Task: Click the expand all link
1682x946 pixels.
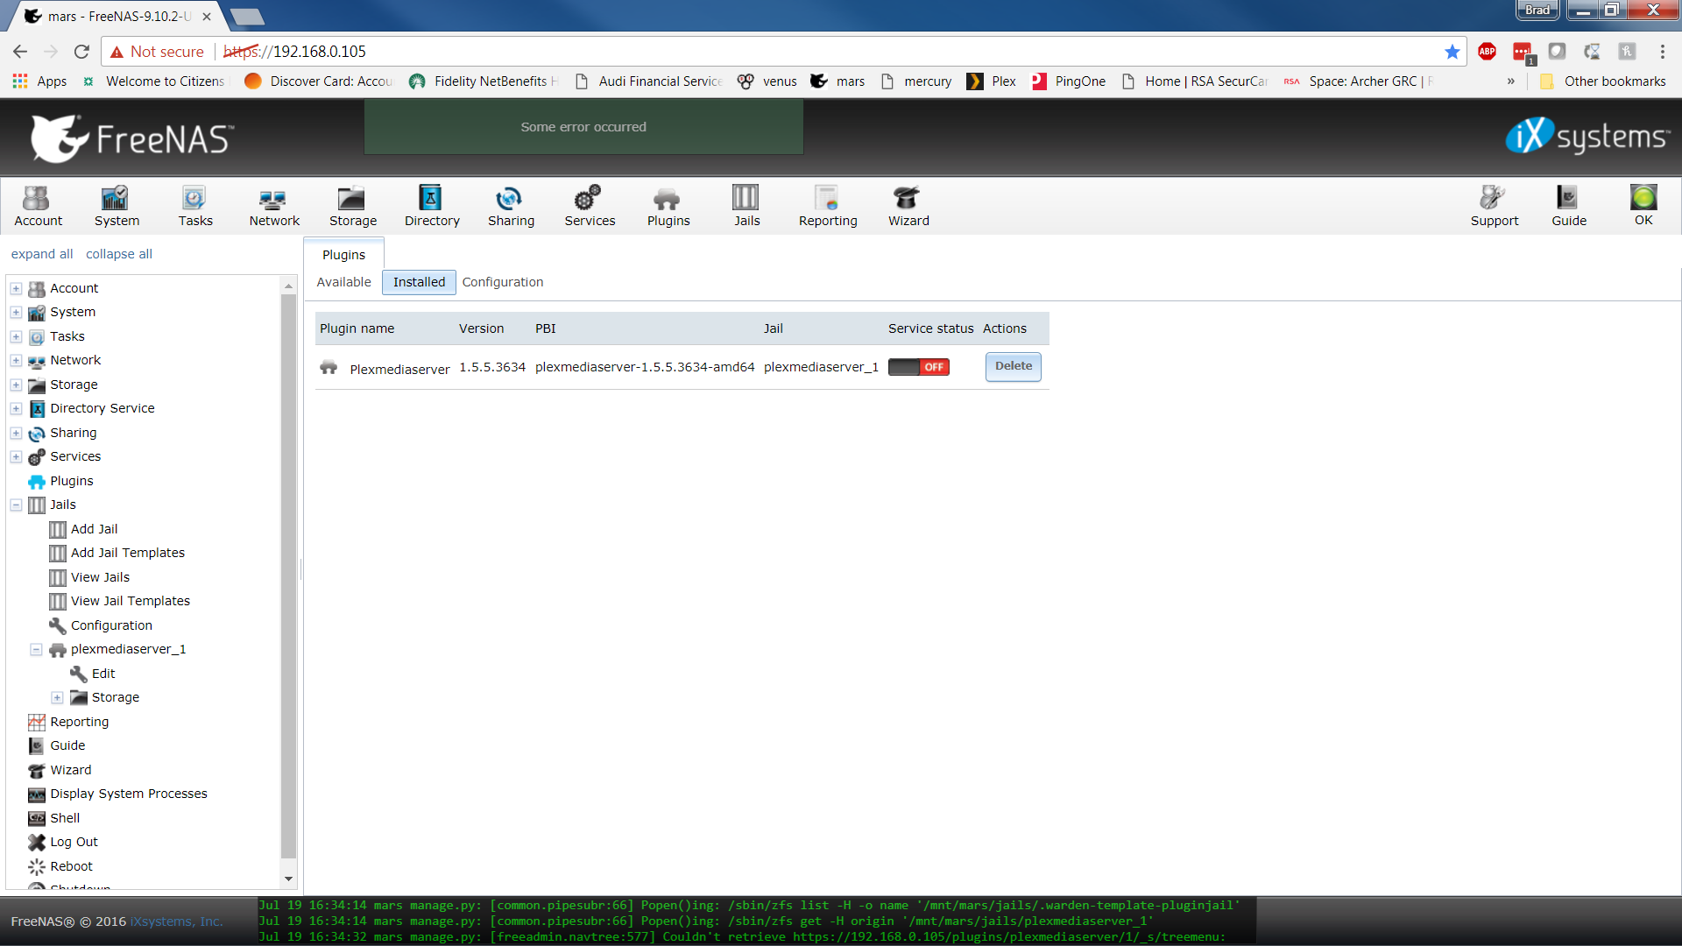Action: (42, 254)
